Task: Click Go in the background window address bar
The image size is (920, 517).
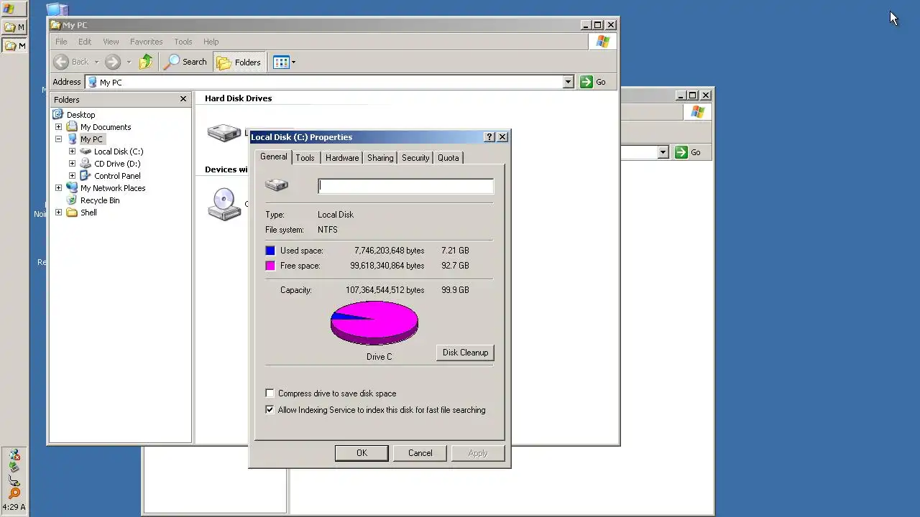Action: [688, 152]
